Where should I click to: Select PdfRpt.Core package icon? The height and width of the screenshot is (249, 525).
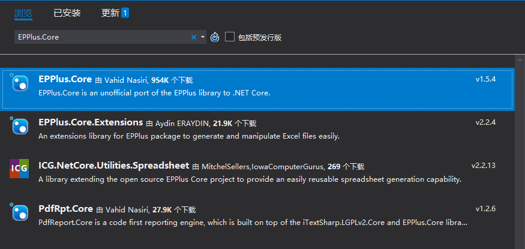[20, 212]
